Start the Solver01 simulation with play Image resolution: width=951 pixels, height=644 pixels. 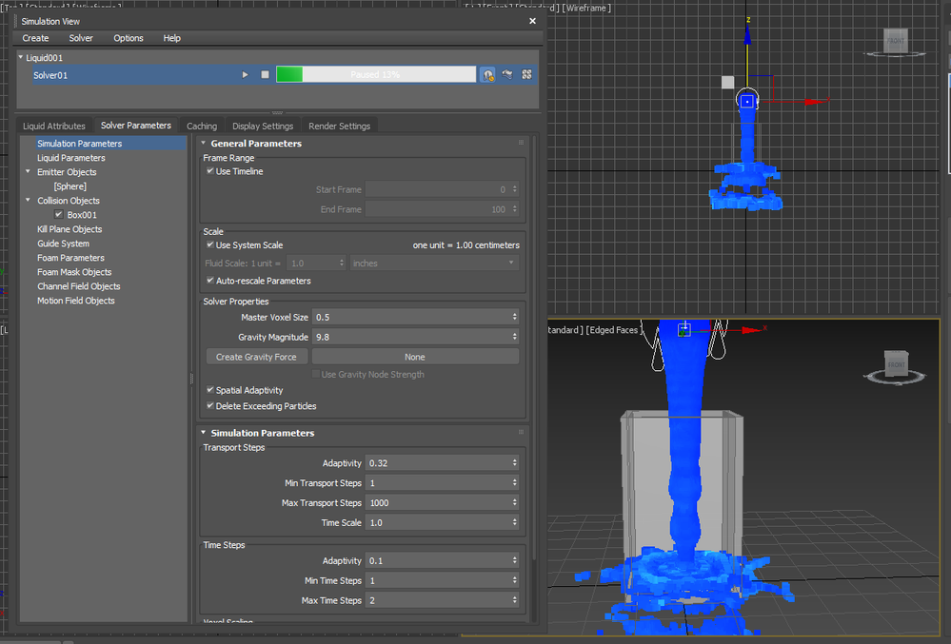(245, 74)
